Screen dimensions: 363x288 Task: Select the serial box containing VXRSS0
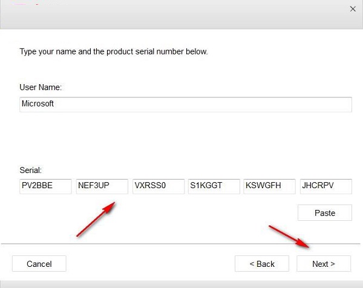tap(159, 186)
